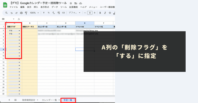The width and height of the screenshot is (198, 103).
Task: Increase font size plus button
Action: click(x=95, y=13)
